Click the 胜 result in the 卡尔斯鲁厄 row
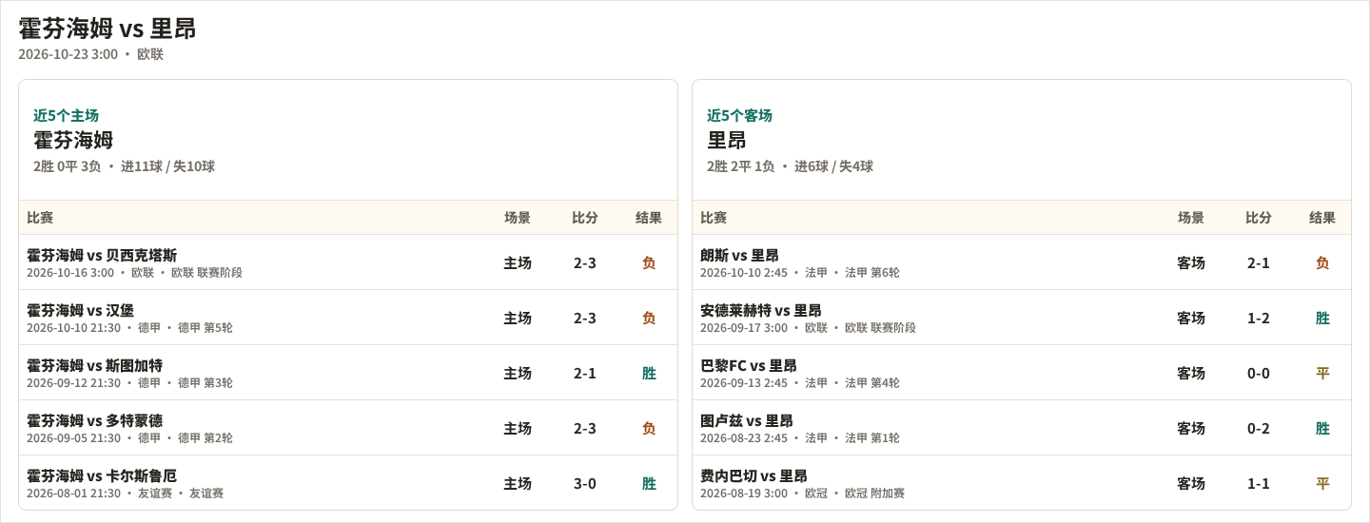 coord(649,483)
